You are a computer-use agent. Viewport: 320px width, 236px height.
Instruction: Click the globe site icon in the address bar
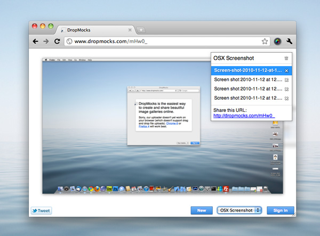69,42
